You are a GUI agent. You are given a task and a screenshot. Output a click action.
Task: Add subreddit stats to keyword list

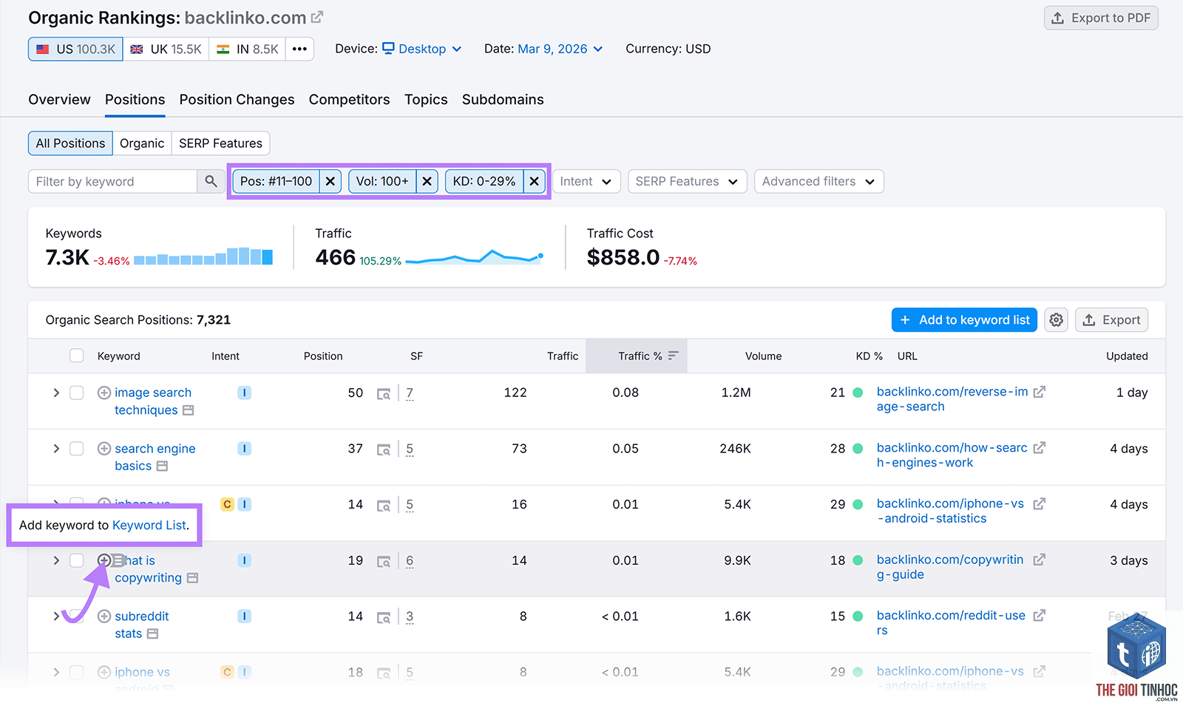pyautogui.click(x=104, y=617)
